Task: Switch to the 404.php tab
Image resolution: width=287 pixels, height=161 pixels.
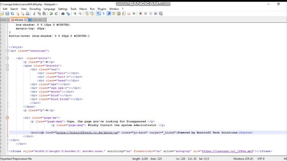Action: coord(19,20)
